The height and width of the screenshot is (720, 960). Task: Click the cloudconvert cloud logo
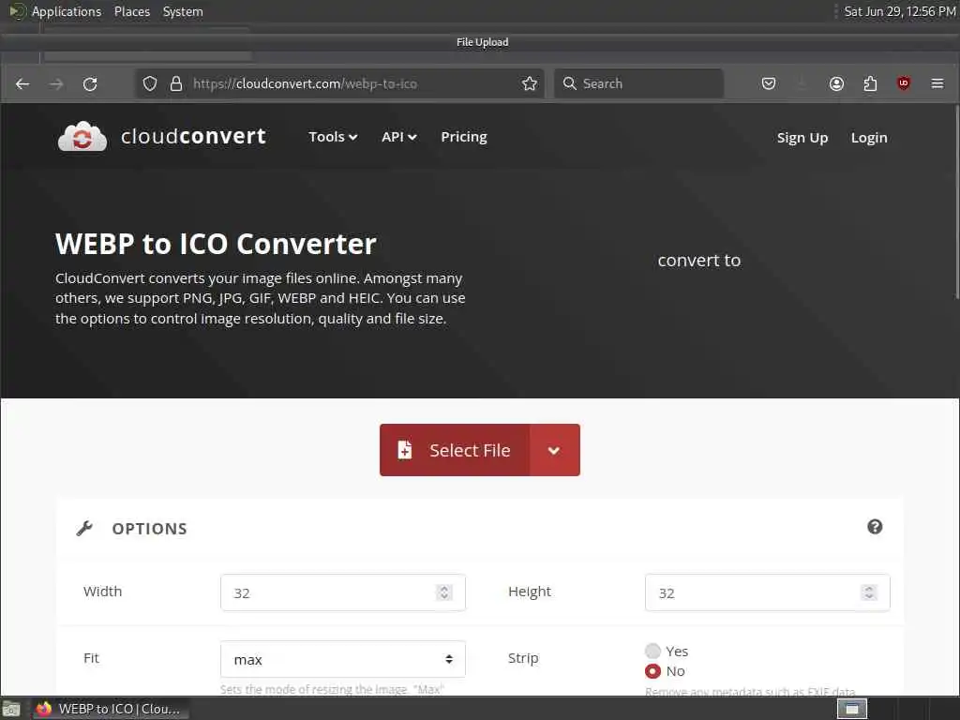coord(82,137)
